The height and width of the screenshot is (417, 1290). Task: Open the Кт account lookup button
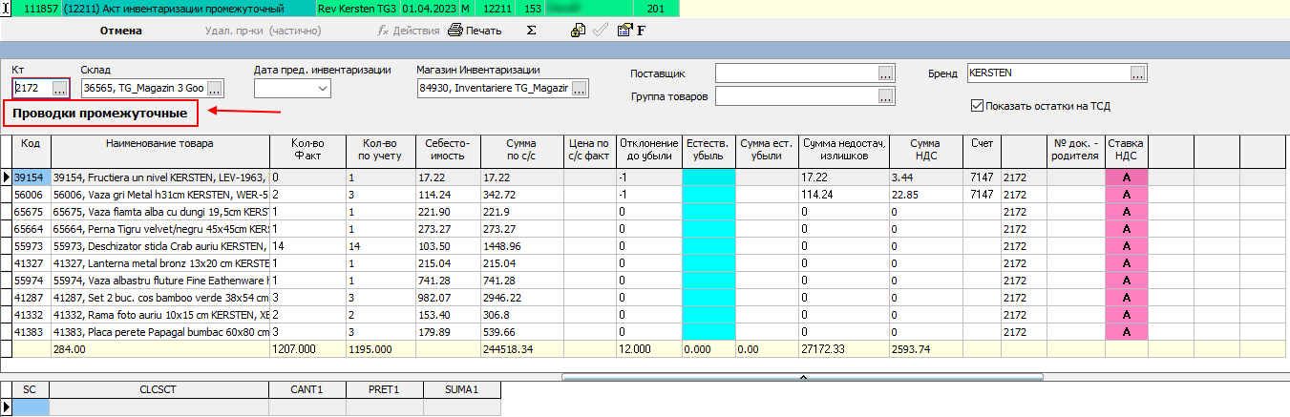pyautogui.click(x=59, y=89)
